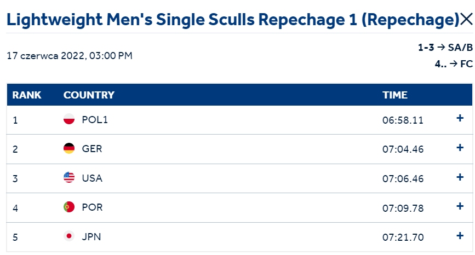Expand POR row plus icon

coord(460,206)
